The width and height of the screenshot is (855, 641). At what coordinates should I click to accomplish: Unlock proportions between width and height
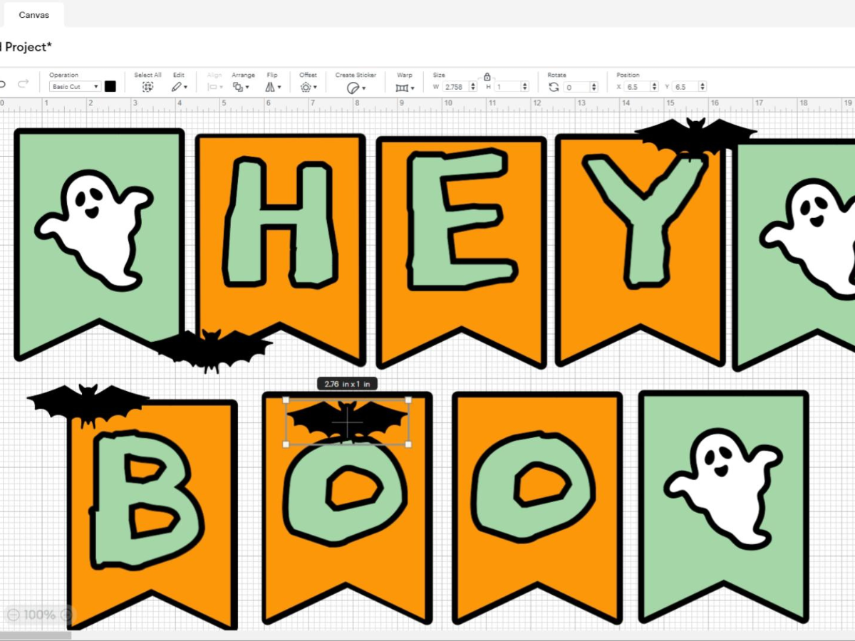pos(487,76)
